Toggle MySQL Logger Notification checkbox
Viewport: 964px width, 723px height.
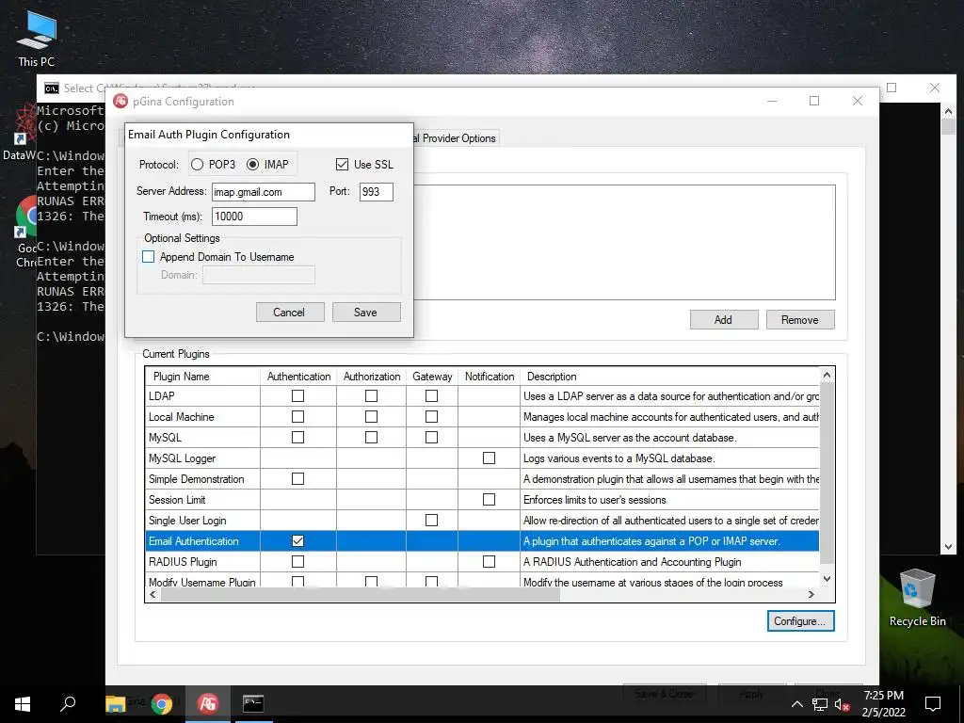[489, 458]
